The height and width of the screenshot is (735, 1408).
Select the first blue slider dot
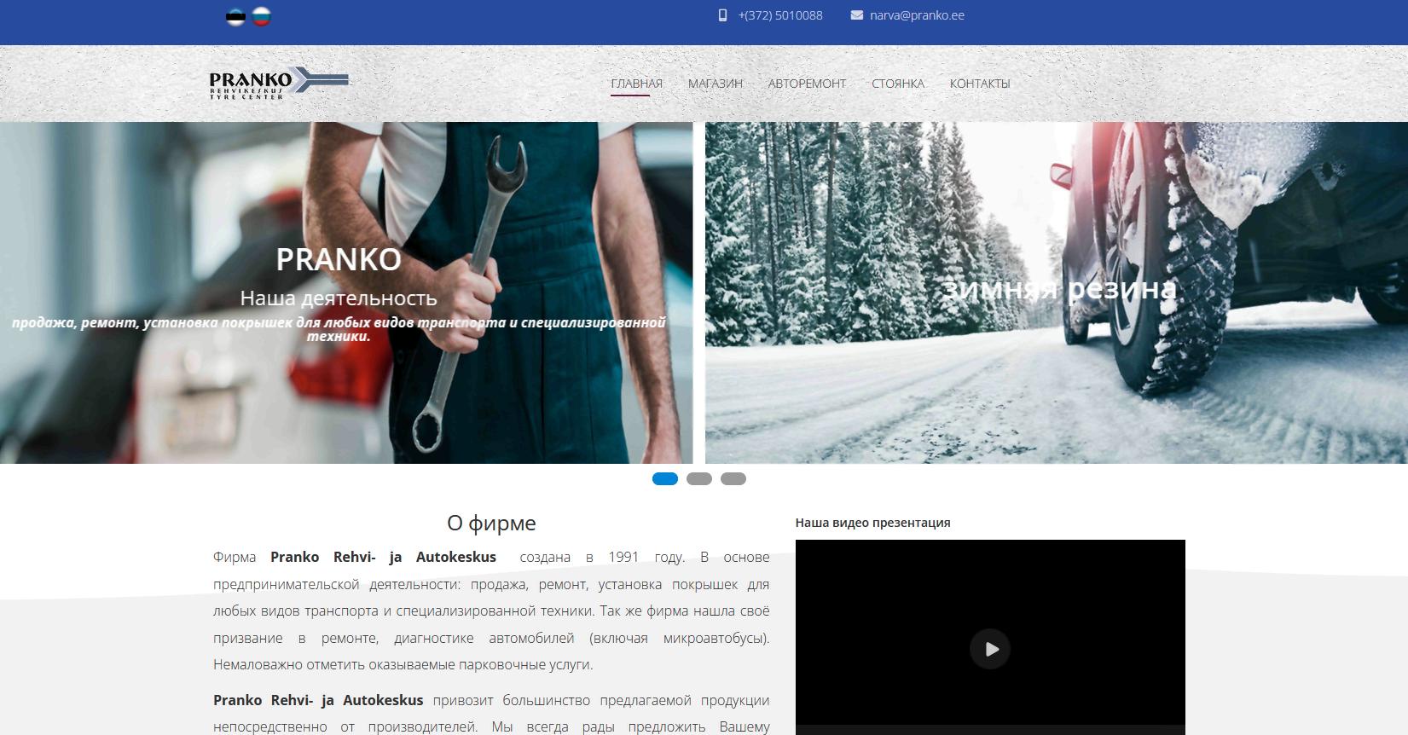pyautogui.click(x=665, y=479)
